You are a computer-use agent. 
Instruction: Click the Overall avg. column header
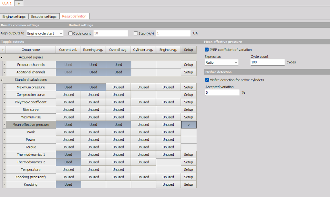point(118,50)
